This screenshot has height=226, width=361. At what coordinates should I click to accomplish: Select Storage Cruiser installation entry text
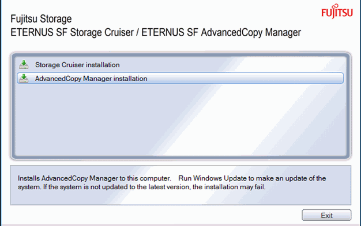(77, 65)
